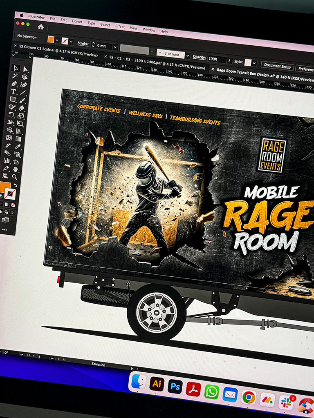Open the Type menu

[x=91, y=23]
